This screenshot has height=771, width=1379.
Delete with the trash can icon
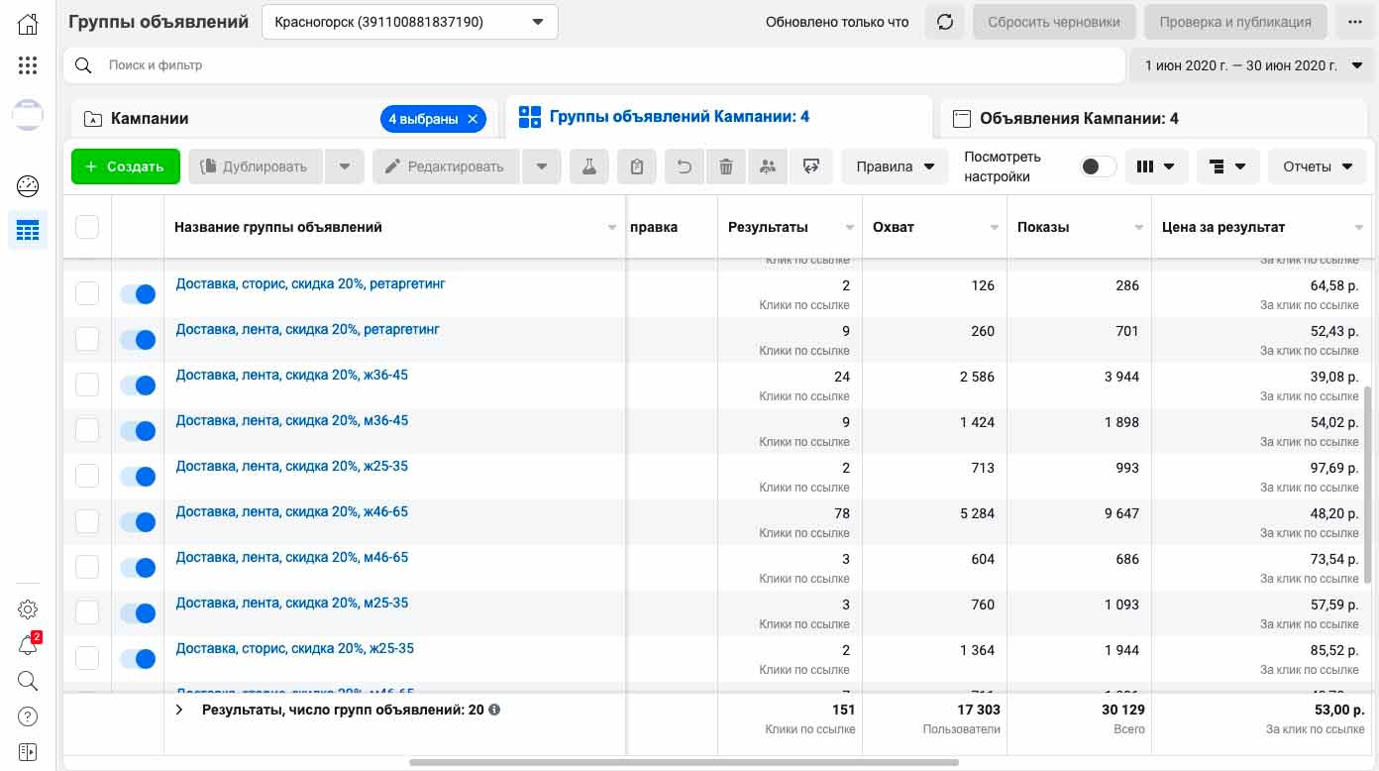(x=726, y=166)
